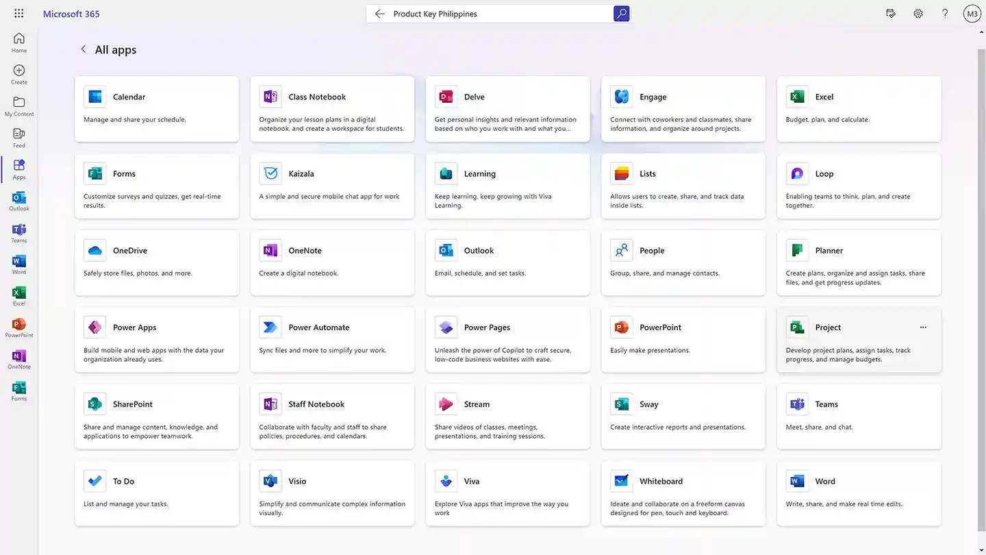986x555 pixels.
Task: Select Feed in the left navigation
Action: click(x=19, y=138)
